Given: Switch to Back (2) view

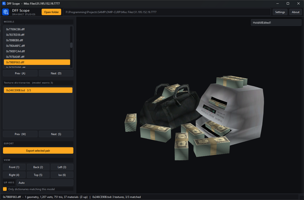Looking at the screenshot, I should (x=38, y=167).
